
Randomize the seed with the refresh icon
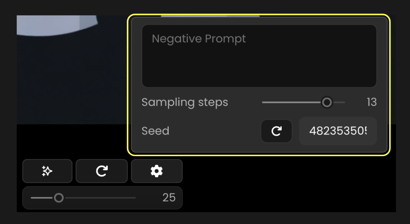[x=276, y=131]
